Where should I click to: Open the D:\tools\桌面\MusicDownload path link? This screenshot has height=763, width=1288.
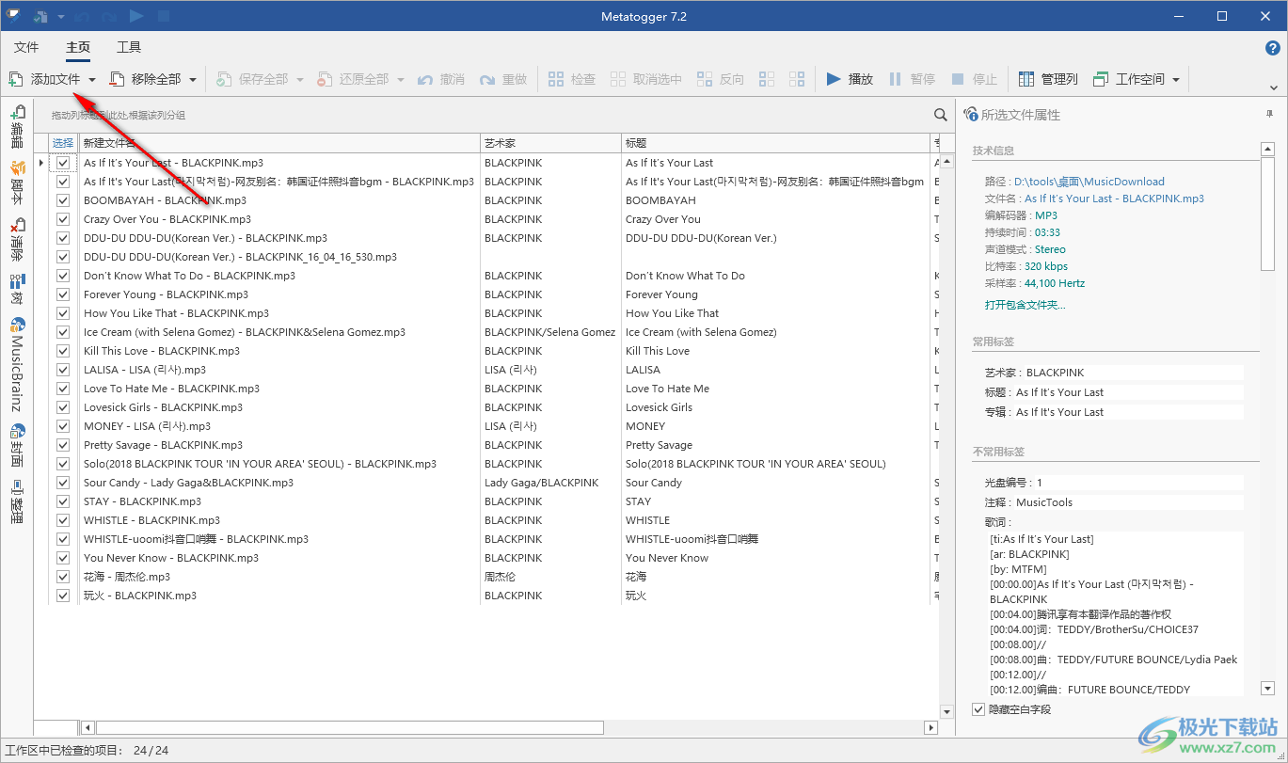click(1089, 182)
